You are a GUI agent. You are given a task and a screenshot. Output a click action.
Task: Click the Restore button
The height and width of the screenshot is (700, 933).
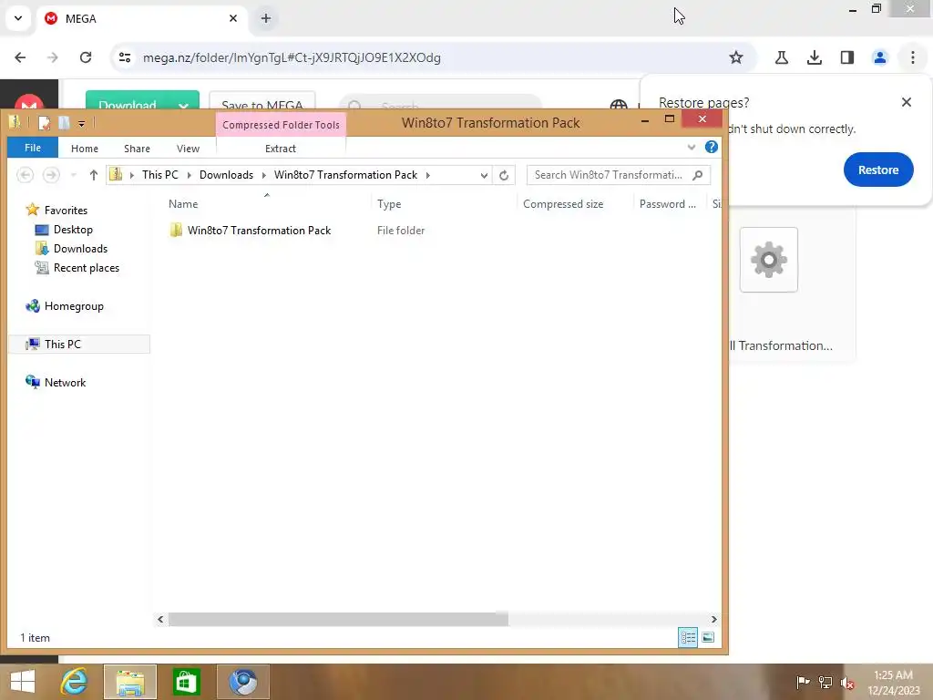pos(878,170)
